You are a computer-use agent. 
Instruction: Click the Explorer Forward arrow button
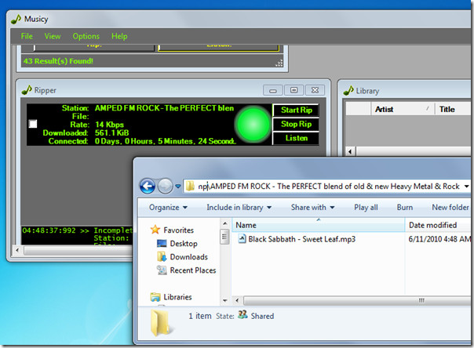(x=165, y=186)
